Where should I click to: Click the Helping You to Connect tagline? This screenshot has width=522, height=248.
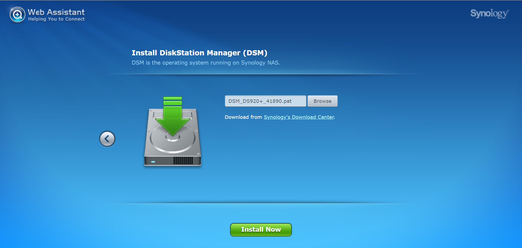pyautogui.click(x=57, y=19)
